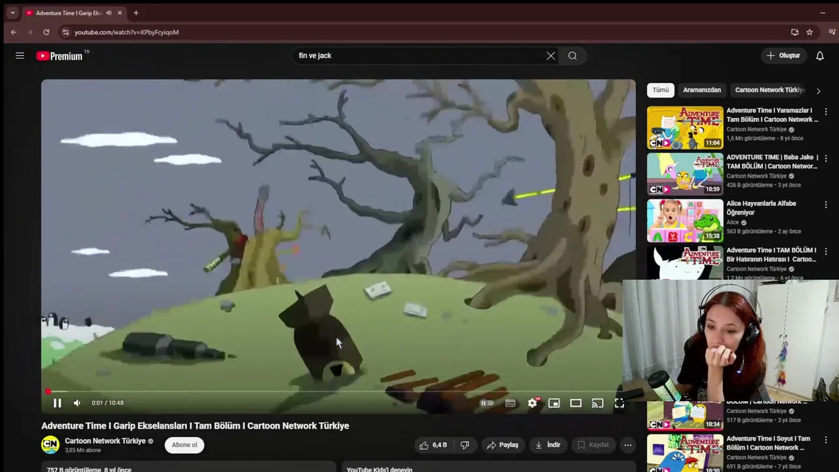Viewport: 839px width, 472px height.
Task: Pause the video
Action: pos(57,403)
